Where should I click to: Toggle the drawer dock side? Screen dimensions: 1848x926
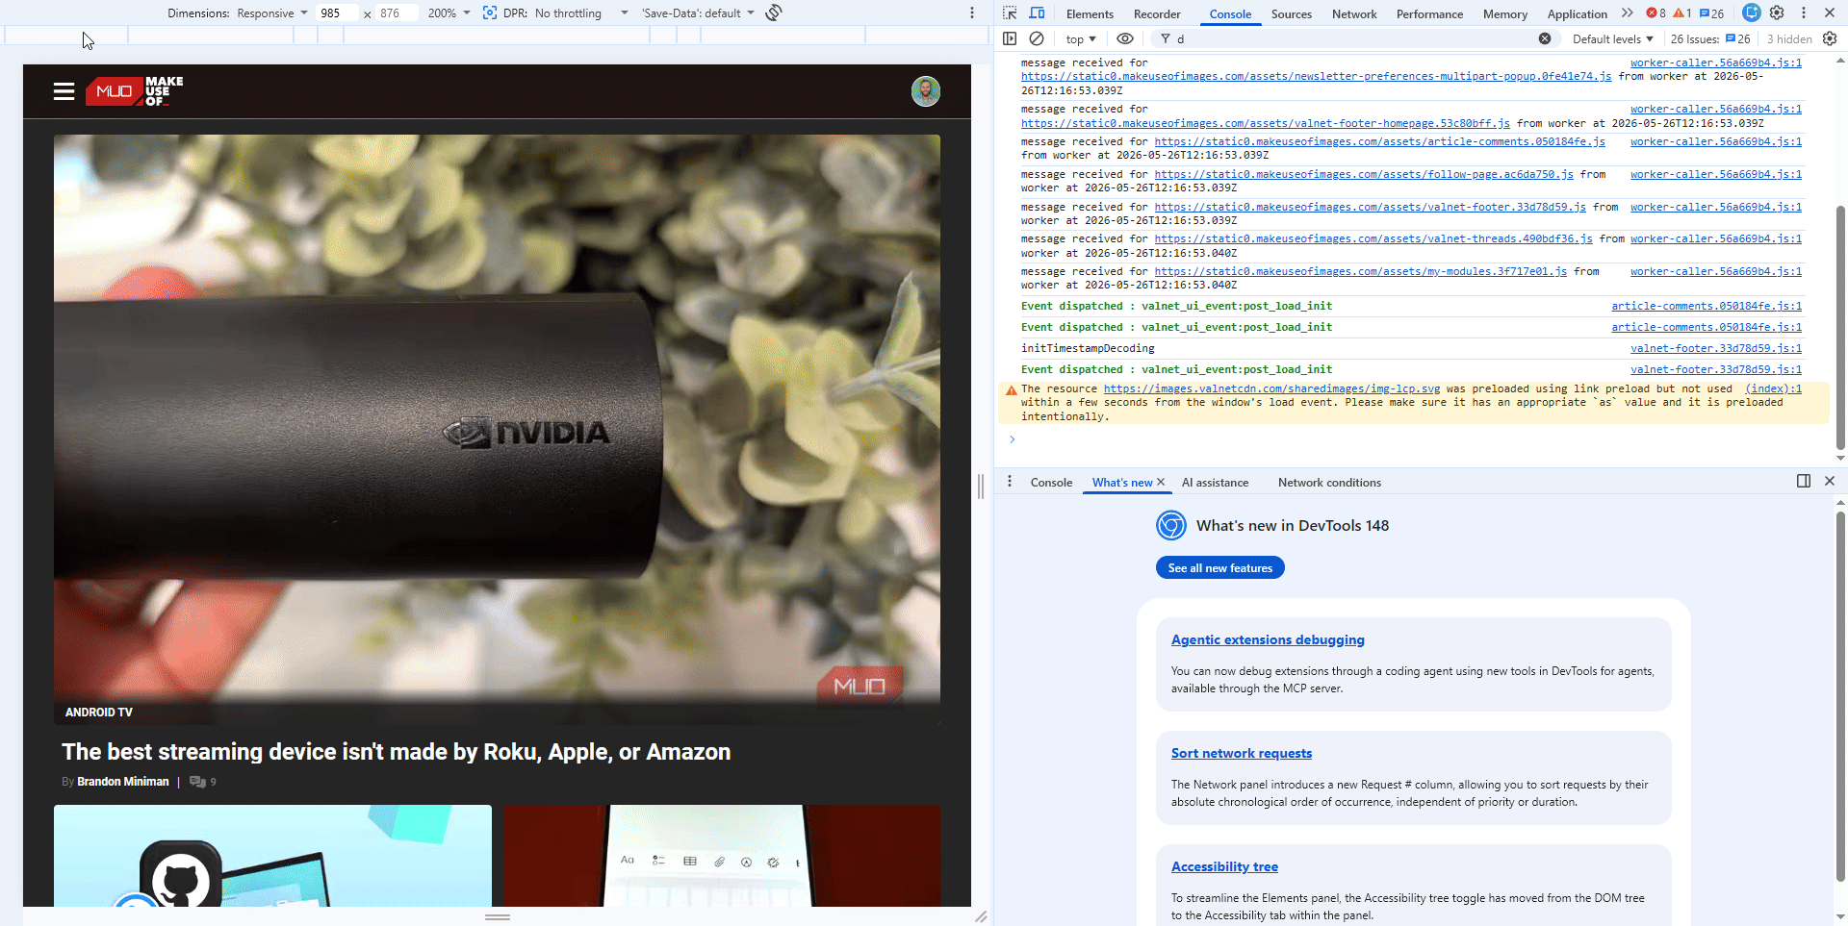[x=1804, y=481]
